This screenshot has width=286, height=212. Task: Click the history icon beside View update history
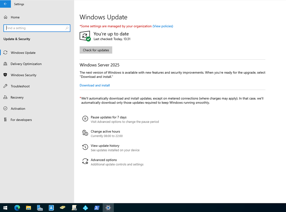click(85, 147)
